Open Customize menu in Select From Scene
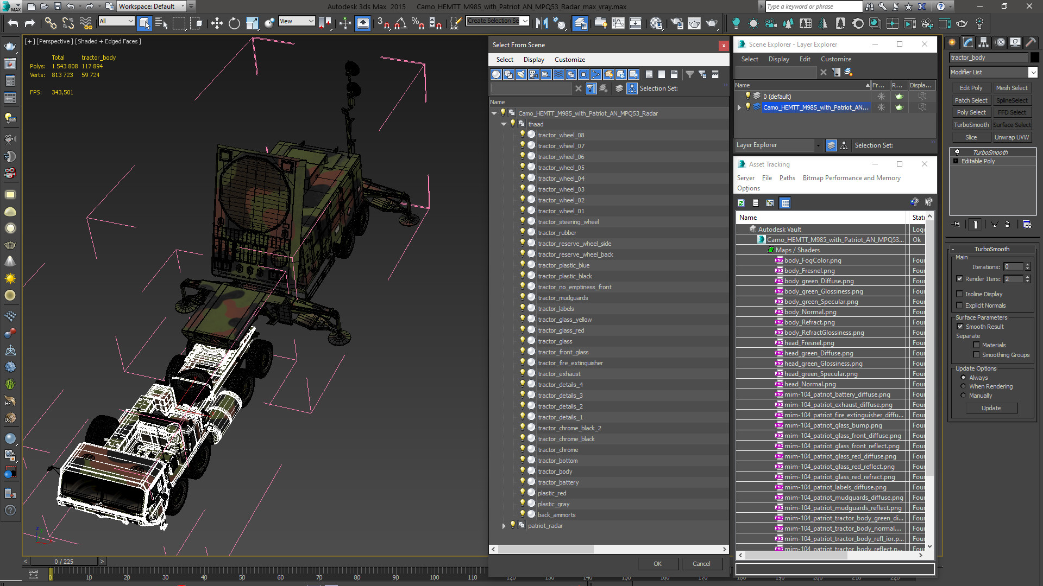Image resolution: width=1043 pixels, height=586 pixels. tap(569, 60)
